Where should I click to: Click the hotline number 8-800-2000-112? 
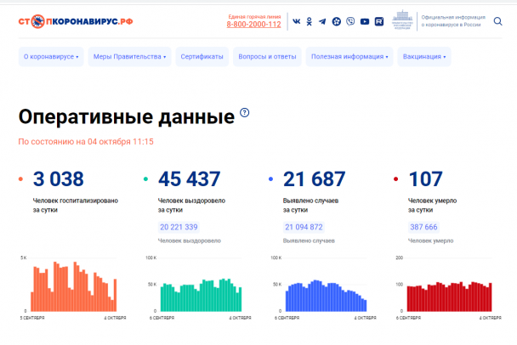coord(253,25)
